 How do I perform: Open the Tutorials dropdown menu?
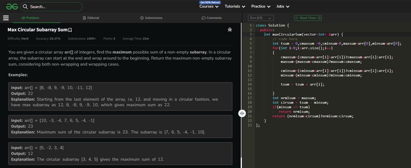pyautogui.click(x=235, y=7)
